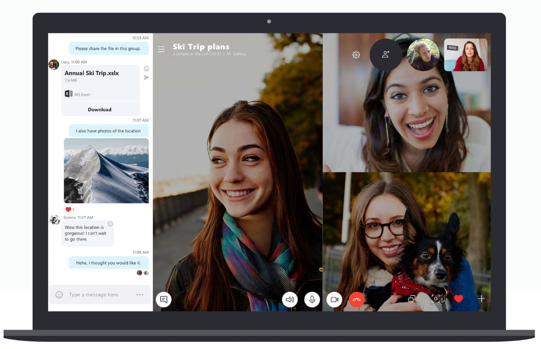Click the read receipt avatars under last message
541x349 pixels.
pos(142,273)
